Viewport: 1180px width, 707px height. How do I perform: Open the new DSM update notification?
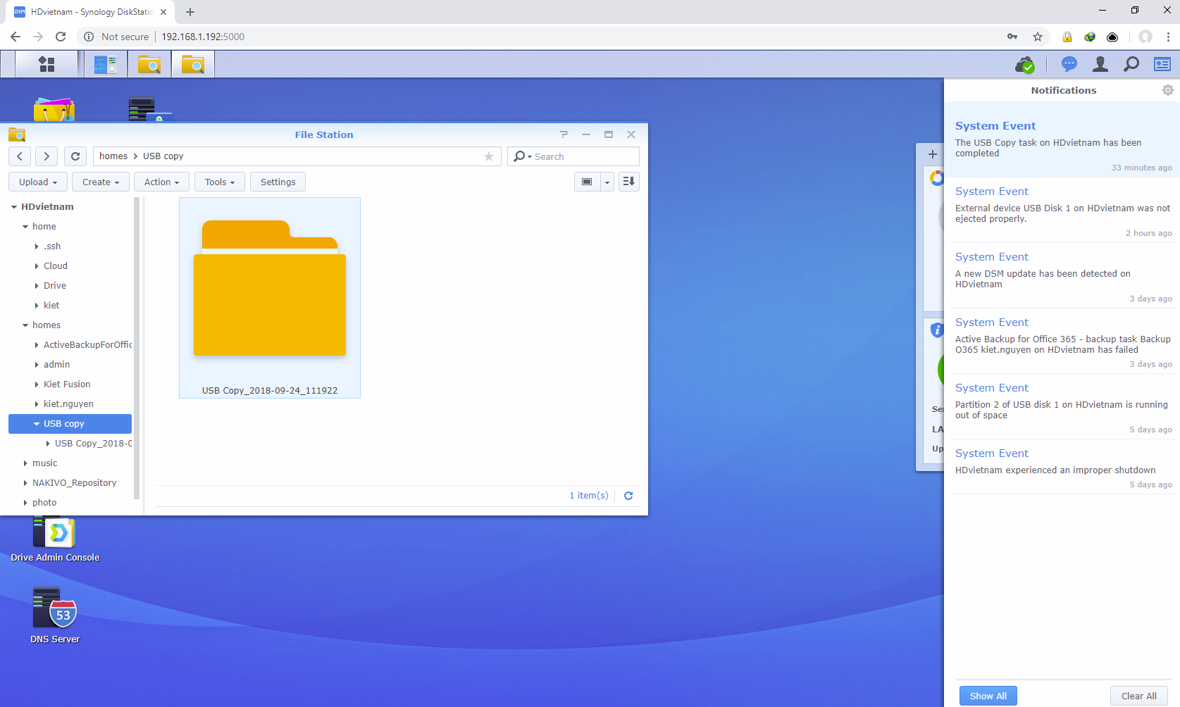(x=1062, y=277)
